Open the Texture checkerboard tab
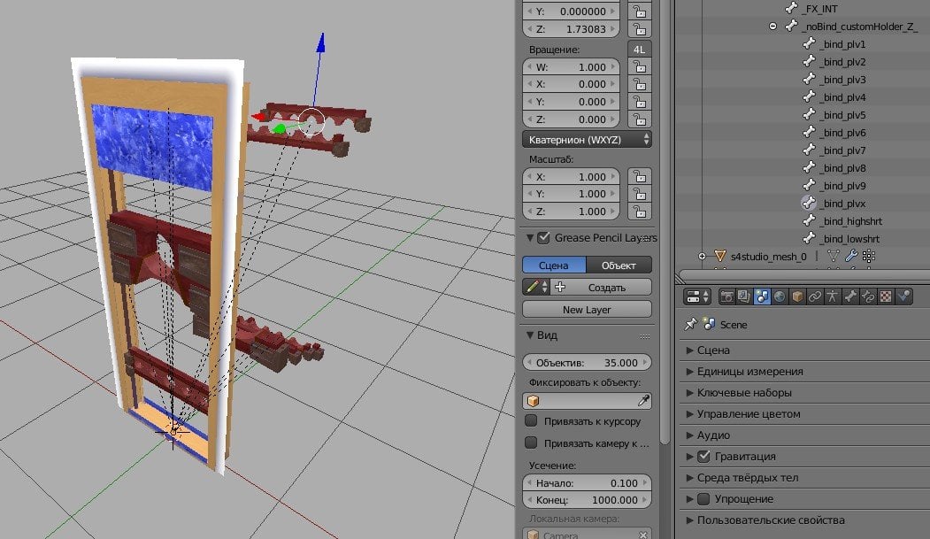Viewport: 930px width, 539px height. click(x=886, y=296)
